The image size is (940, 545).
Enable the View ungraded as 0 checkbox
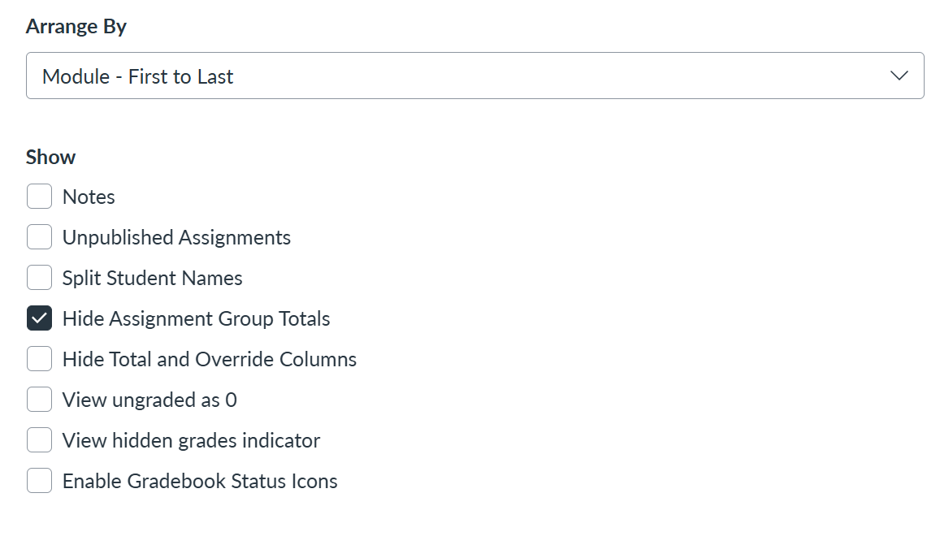tap(39, 400)
